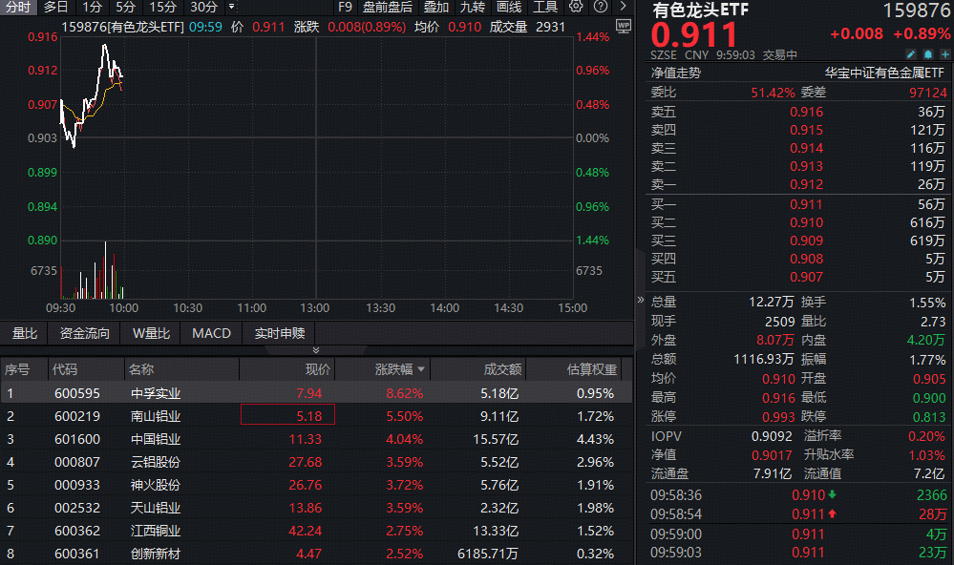Open chart settings with the gear icon

coord(575,8)
